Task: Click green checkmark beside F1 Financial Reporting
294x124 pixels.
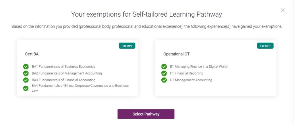Action: point(164,73)
